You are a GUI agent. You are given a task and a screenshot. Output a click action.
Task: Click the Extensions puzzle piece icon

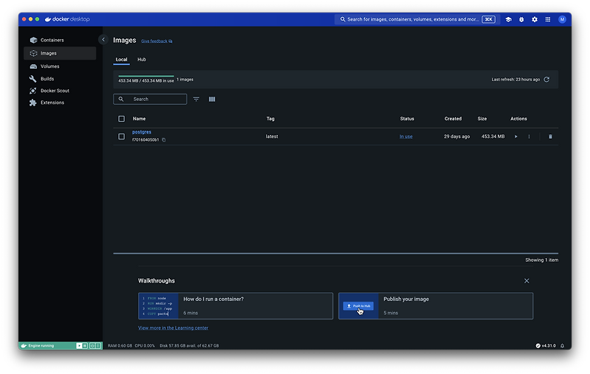coord(33,103)
